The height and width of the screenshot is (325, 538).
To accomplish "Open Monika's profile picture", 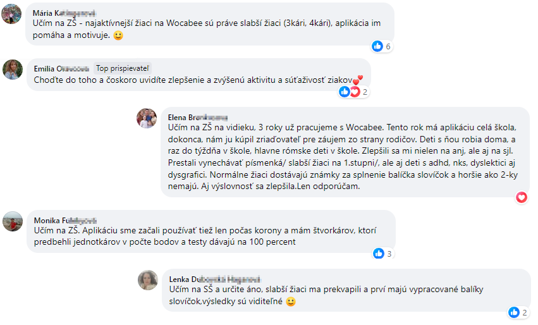I will 13,221.
